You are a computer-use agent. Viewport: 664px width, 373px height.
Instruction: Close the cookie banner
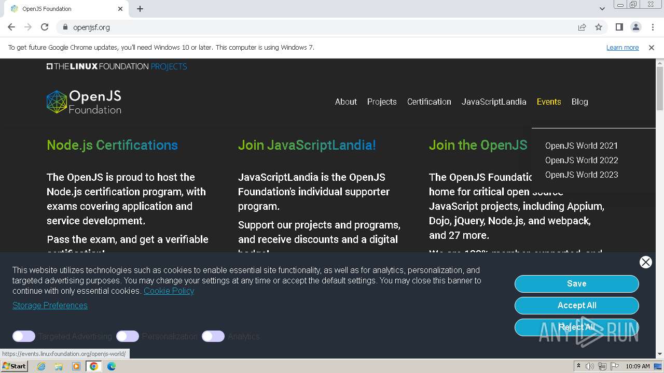[646, 262]
